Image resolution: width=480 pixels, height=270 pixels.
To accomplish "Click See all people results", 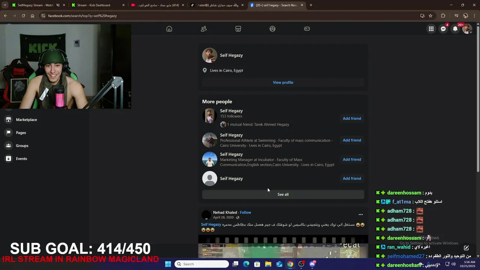I will [x=283, y=194].
